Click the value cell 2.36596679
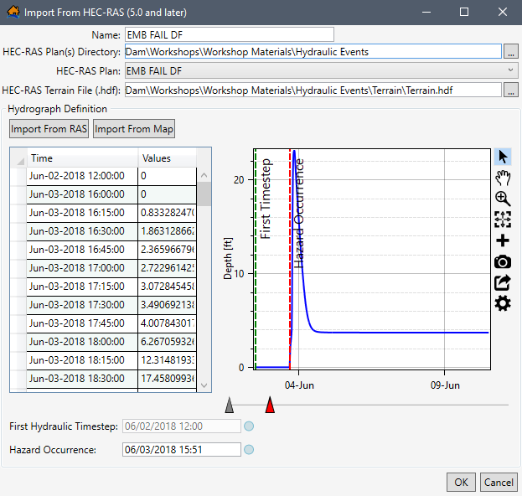 [167, 250]
